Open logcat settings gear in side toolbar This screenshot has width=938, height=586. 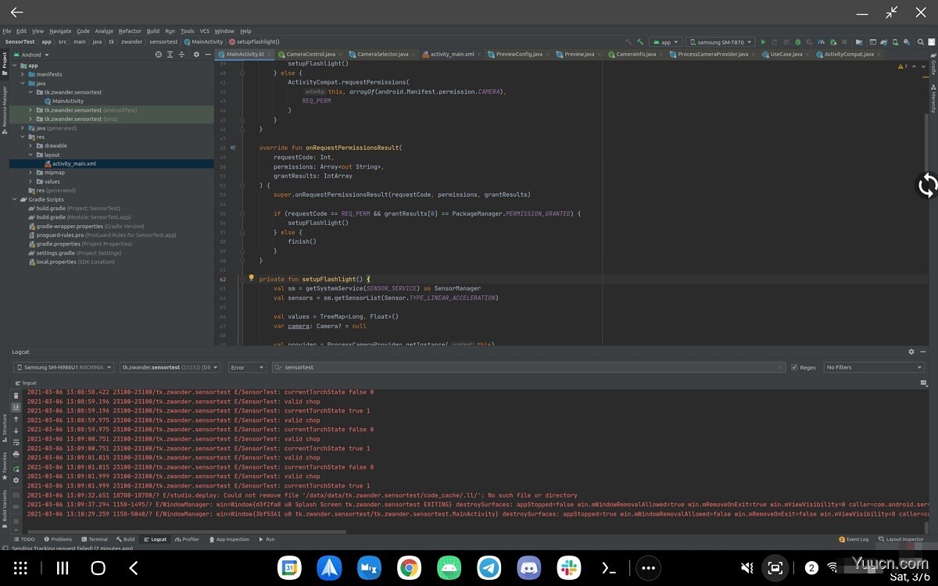point(16,481)
